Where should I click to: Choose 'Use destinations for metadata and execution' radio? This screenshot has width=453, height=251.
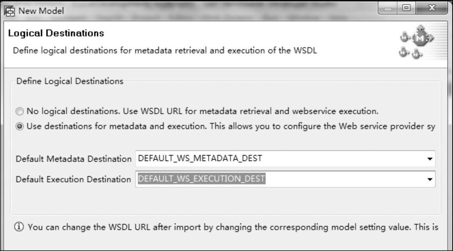[20, 126]
